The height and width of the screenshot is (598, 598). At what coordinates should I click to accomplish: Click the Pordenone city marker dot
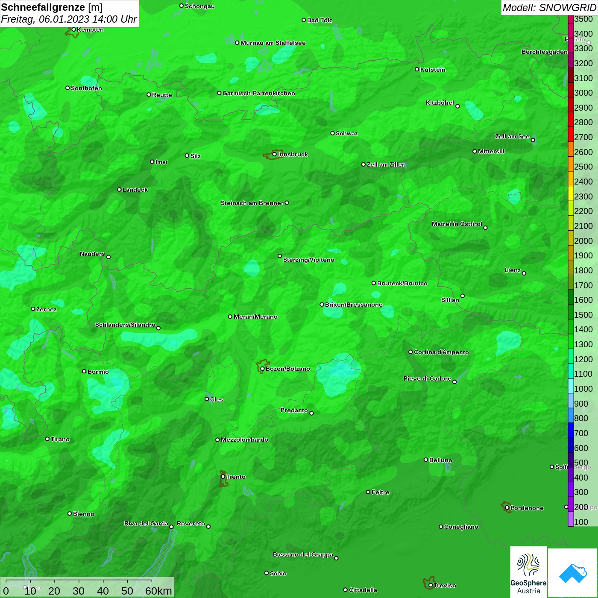507,508
